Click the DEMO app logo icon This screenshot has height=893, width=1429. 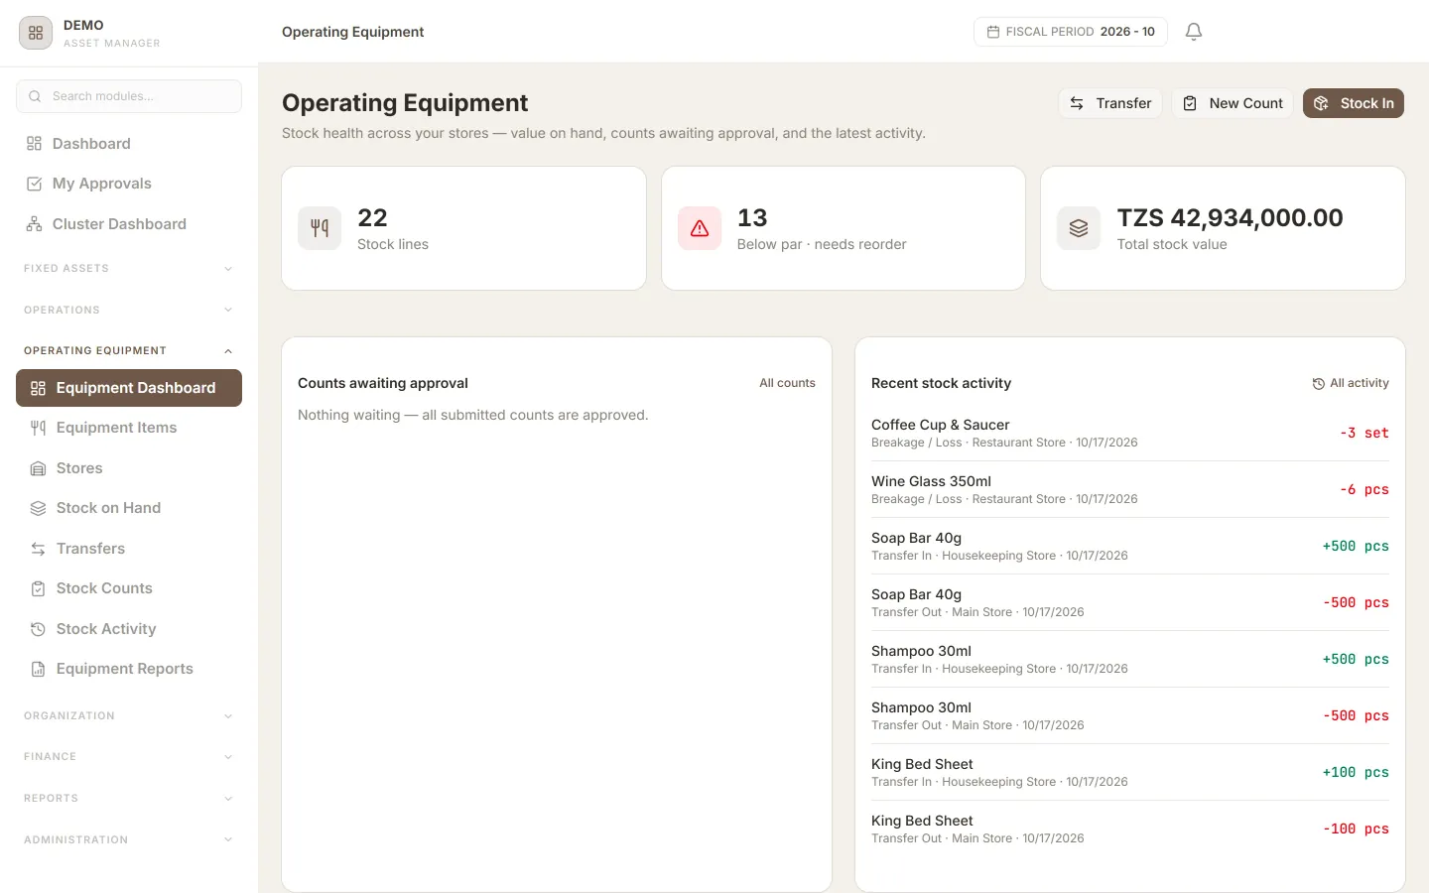(36, 33)
